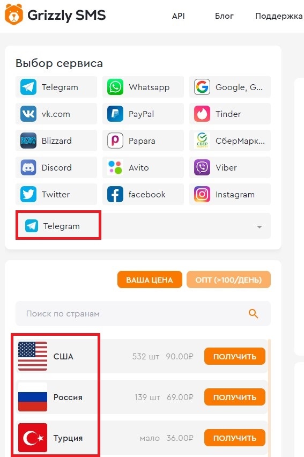Open the Блог menu item
Image resolution: width=304 pixels, height=457 pixels.
click(x=224, y=16)
